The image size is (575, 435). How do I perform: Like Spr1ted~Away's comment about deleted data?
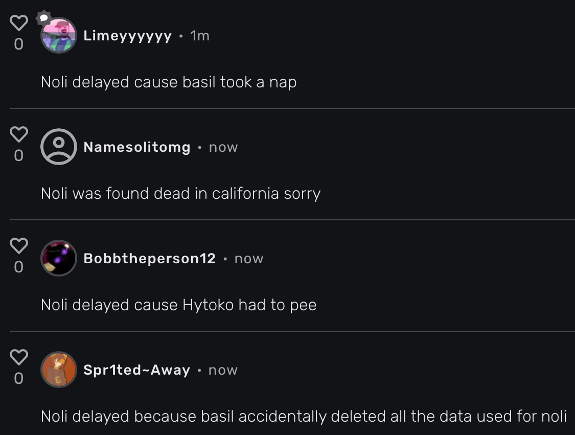click(18, 356)
